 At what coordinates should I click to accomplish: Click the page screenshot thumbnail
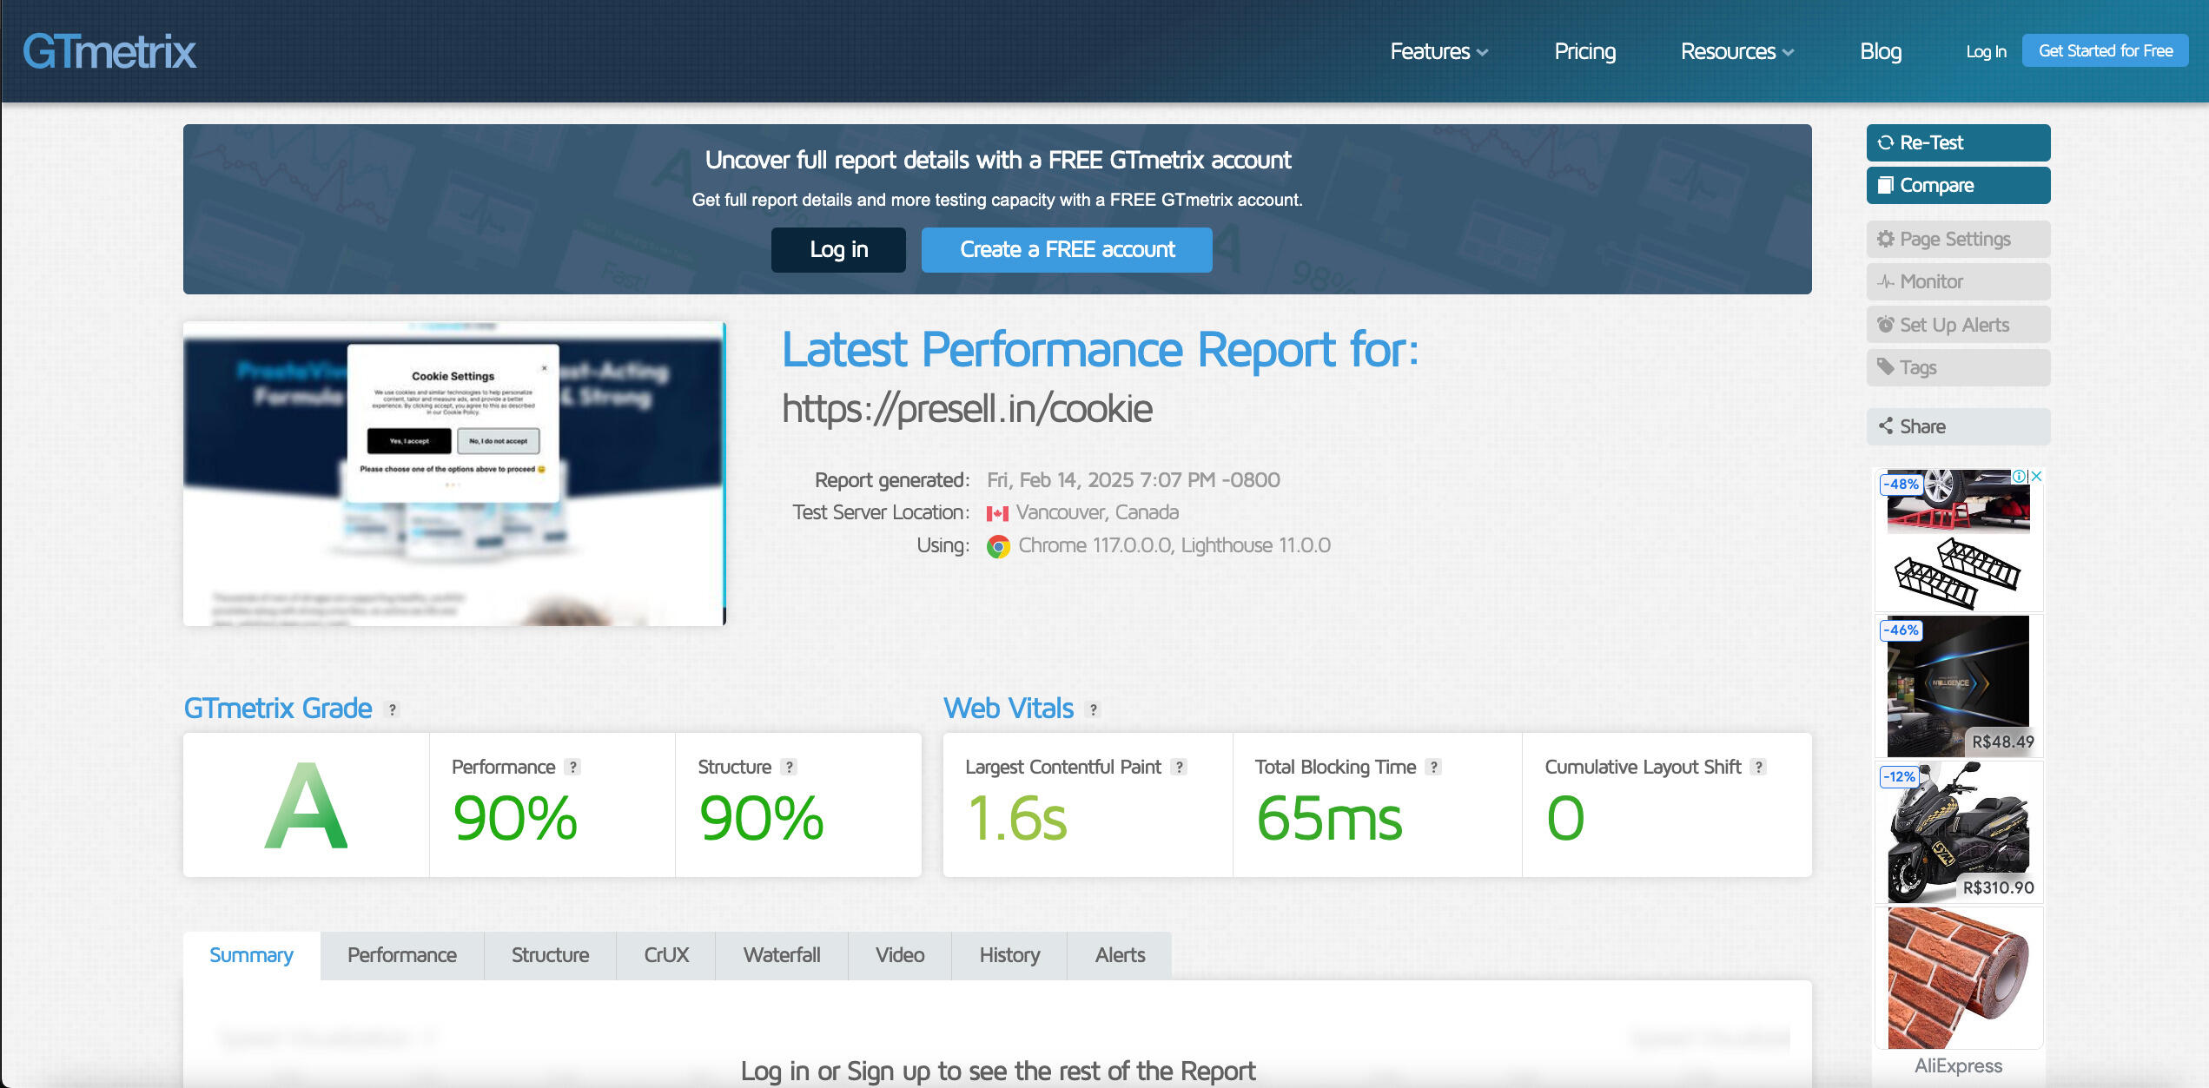click(x=454, y=473)
